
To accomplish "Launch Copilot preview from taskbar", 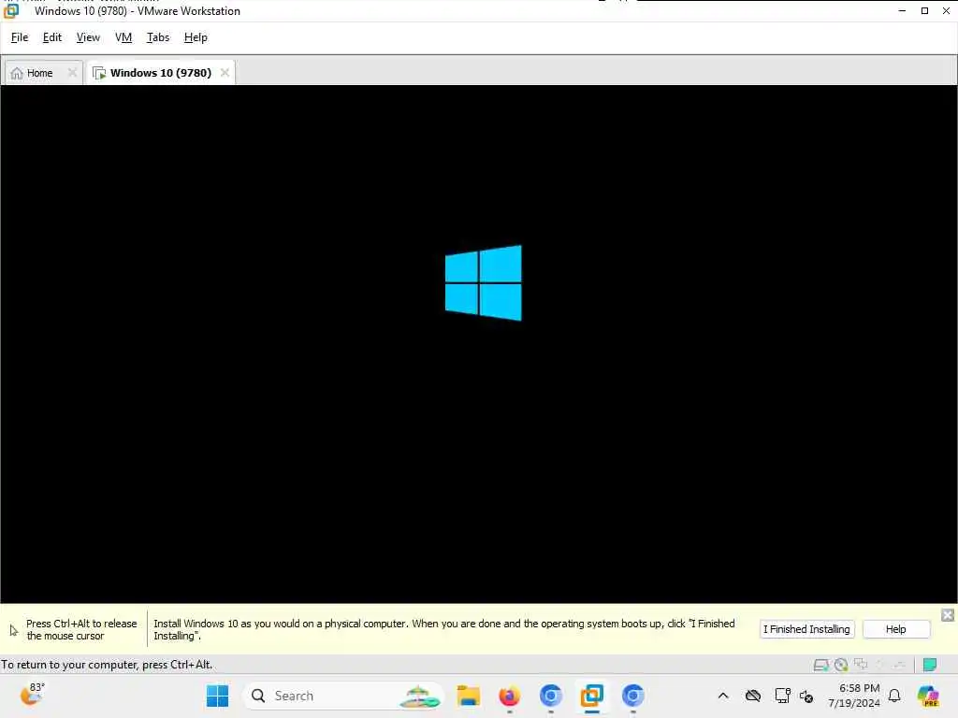I will point(928,696).
